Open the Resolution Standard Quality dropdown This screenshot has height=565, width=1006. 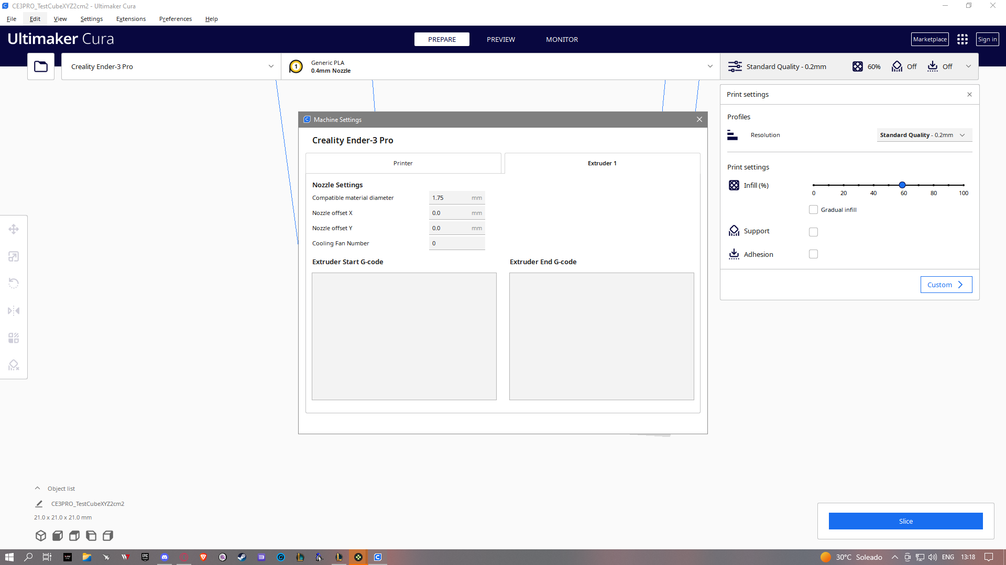click(x=924, y=135)
